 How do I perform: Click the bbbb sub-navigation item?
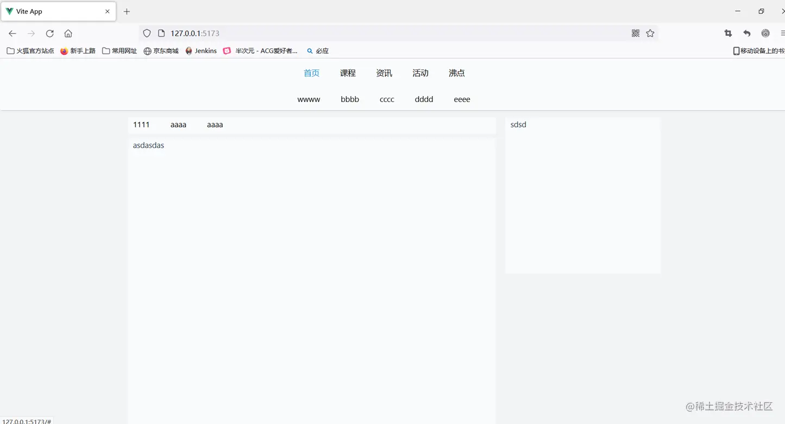[350, 99]
